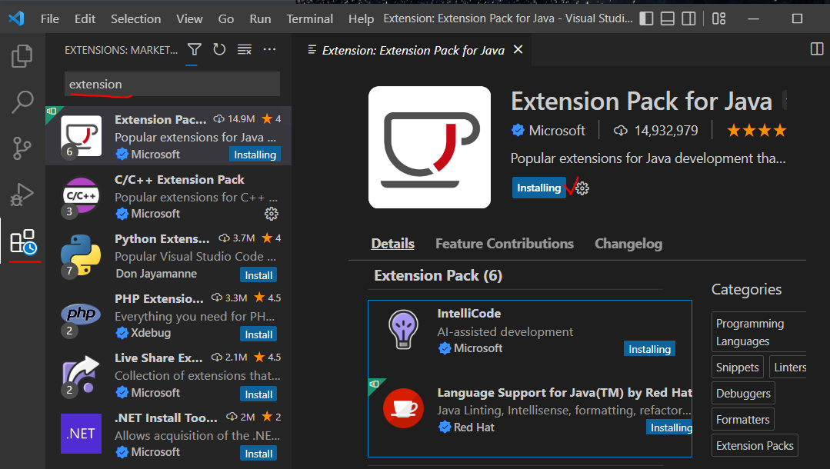Viewport: 830px width, 469px height.
Task: Open the Programming Languages category
Action: (758, 332)
